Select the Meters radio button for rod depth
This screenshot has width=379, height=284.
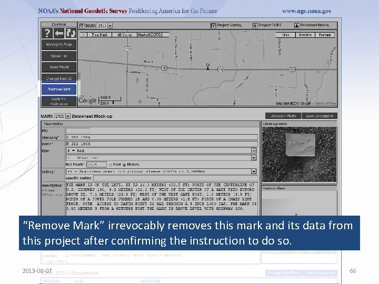coord(124,165)
